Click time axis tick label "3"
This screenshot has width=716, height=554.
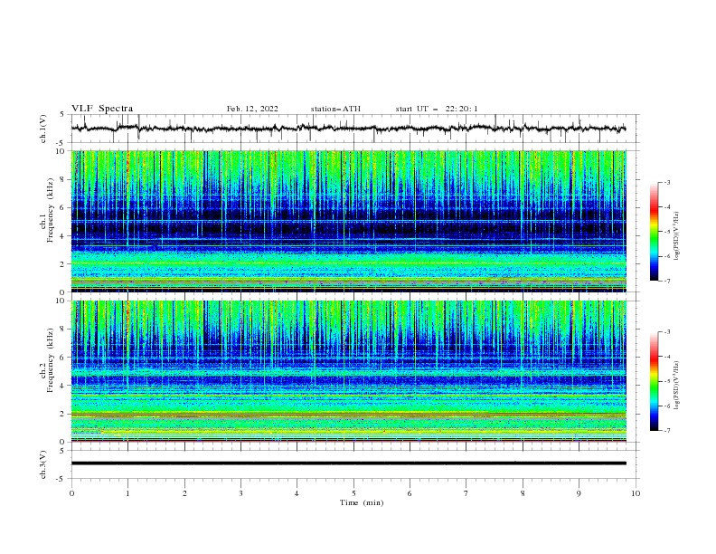240,493
